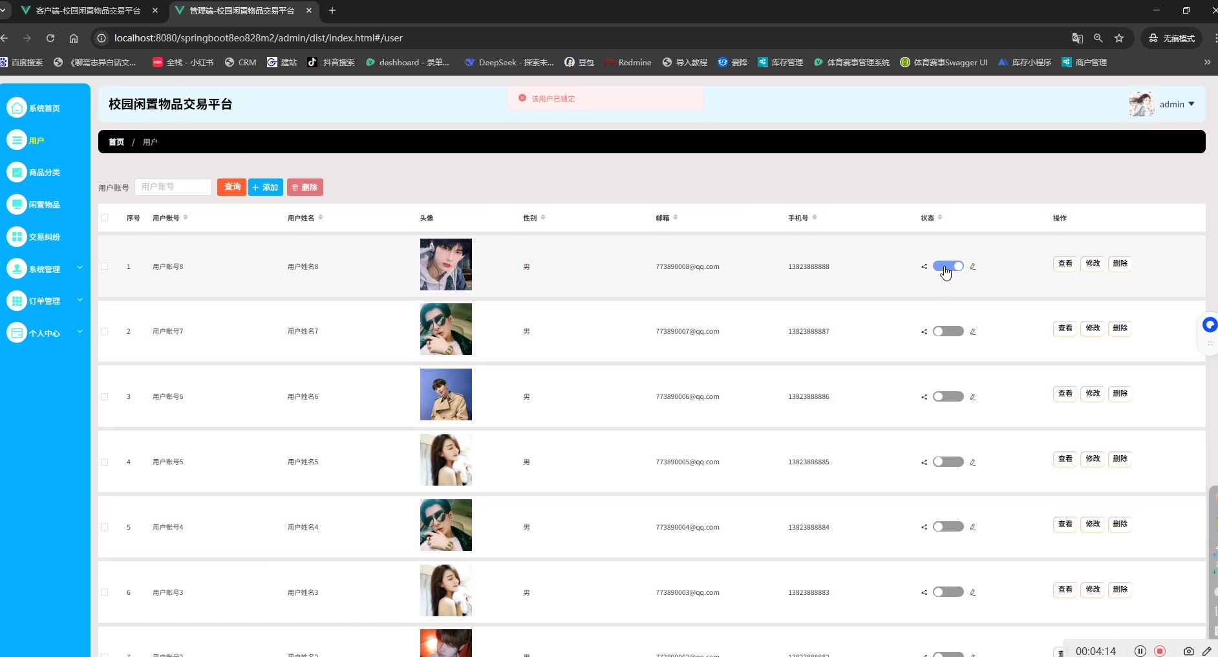Sort by 手机号 column

click(x=815, y=217)
